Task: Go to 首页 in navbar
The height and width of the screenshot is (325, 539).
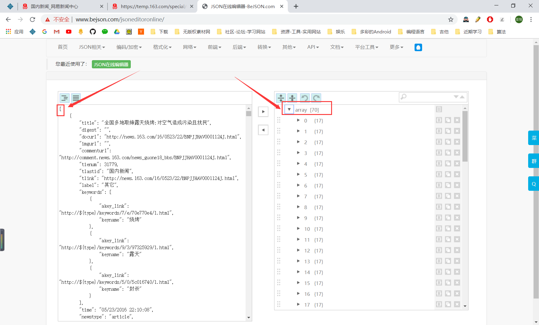Action: pyautogui.click(x=63, y=47)
